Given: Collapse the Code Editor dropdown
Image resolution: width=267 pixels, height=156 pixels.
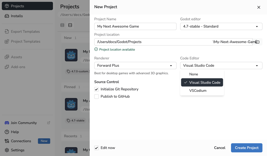Looking at the screenshot, I should (x=221, y=66).
